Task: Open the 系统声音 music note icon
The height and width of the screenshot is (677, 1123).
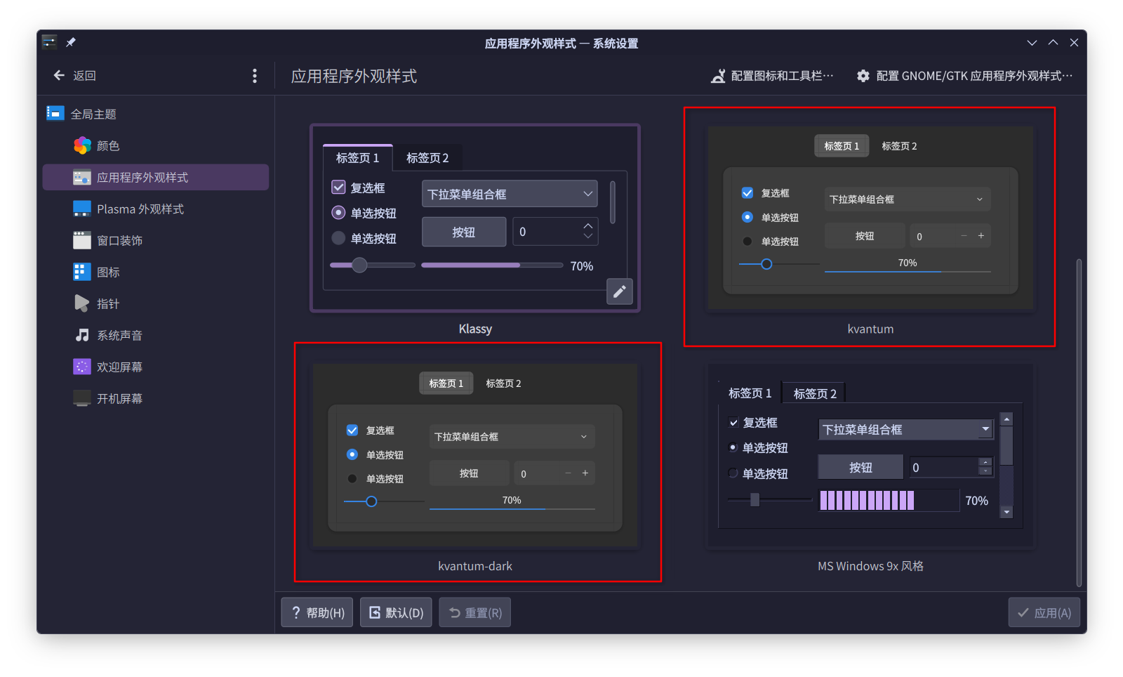Action: coord(82,335)
